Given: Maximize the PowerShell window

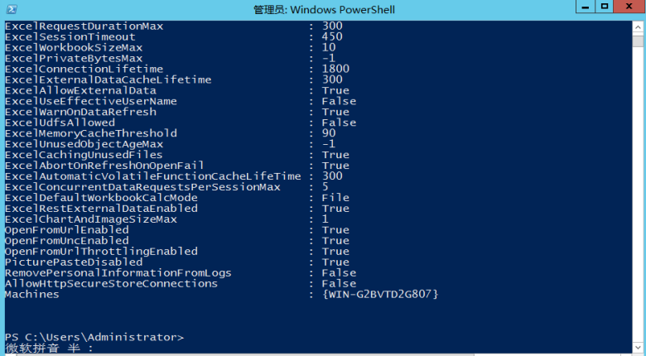Looking at the screenshot, I should click(605, 7).
